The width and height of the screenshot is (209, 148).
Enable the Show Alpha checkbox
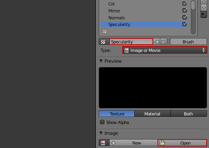[x=102, y=122]
